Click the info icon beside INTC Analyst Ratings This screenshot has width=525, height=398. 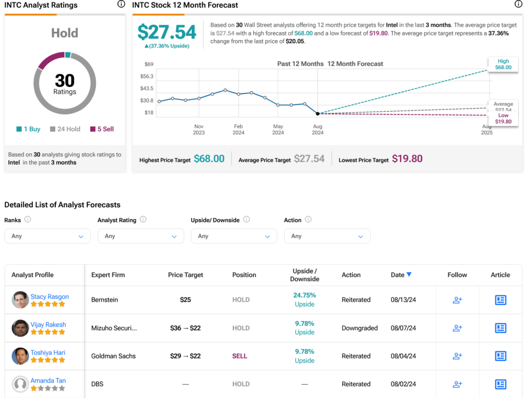click(121, 4)
